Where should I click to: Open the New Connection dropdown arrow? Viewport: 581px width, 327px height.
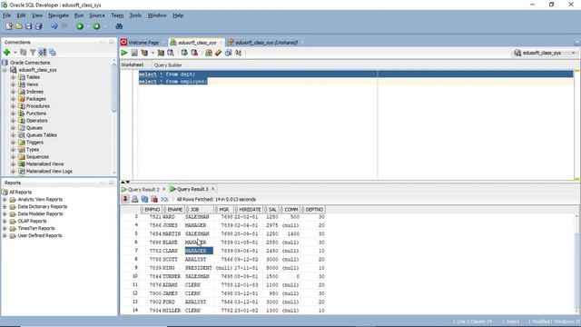click(15, 53)
